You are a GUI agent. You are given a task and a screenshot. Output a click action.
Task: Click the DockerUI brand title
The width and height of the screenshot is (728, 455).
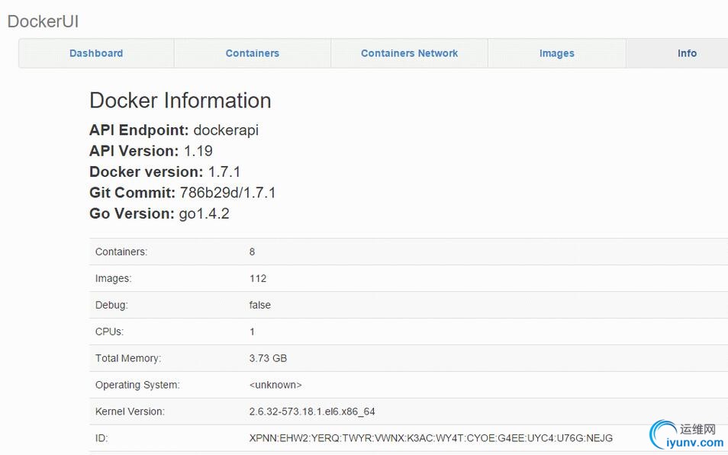(x=43, y=21)
